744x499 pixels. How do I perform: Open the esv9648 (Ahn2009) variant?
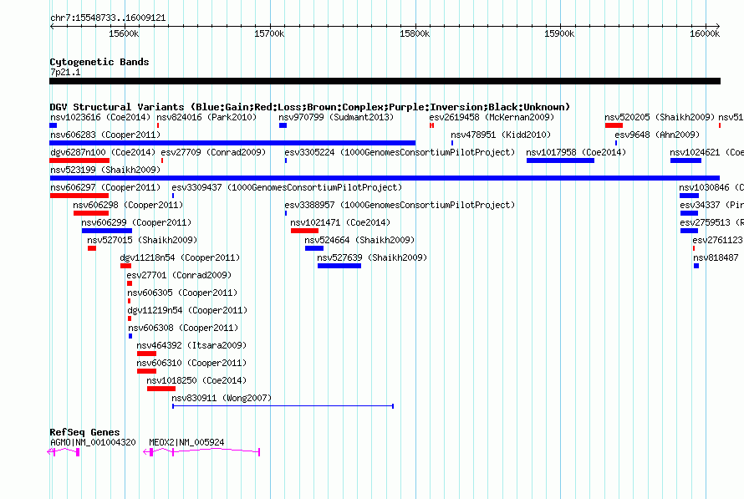(657, 135)
